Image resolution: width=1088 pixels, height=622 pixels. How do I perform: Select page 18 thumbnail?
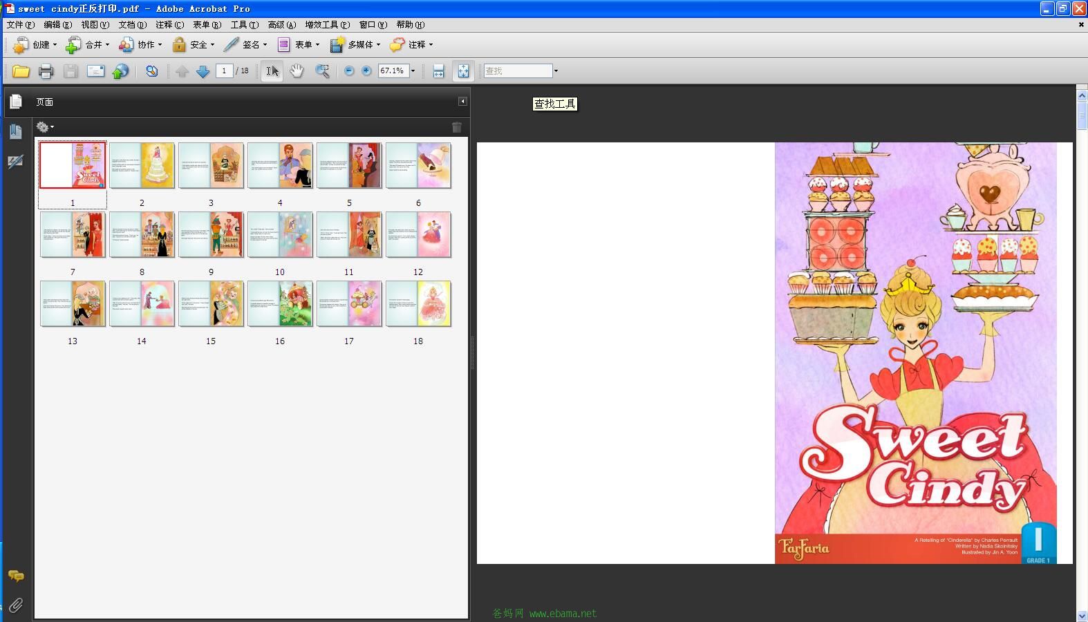coord(418,303)
